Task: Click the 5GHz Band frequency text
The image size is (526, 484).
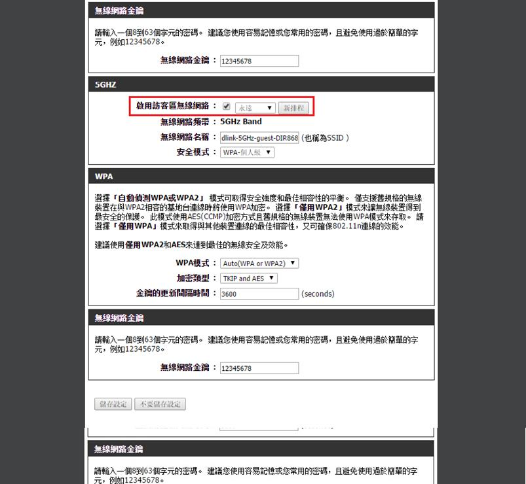Action: point(240,122)
